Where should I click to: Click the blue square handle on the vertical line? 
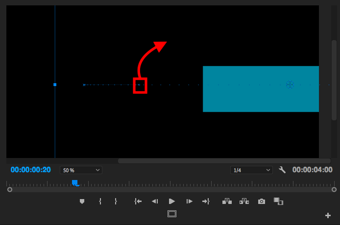click(x=55, y=85)
